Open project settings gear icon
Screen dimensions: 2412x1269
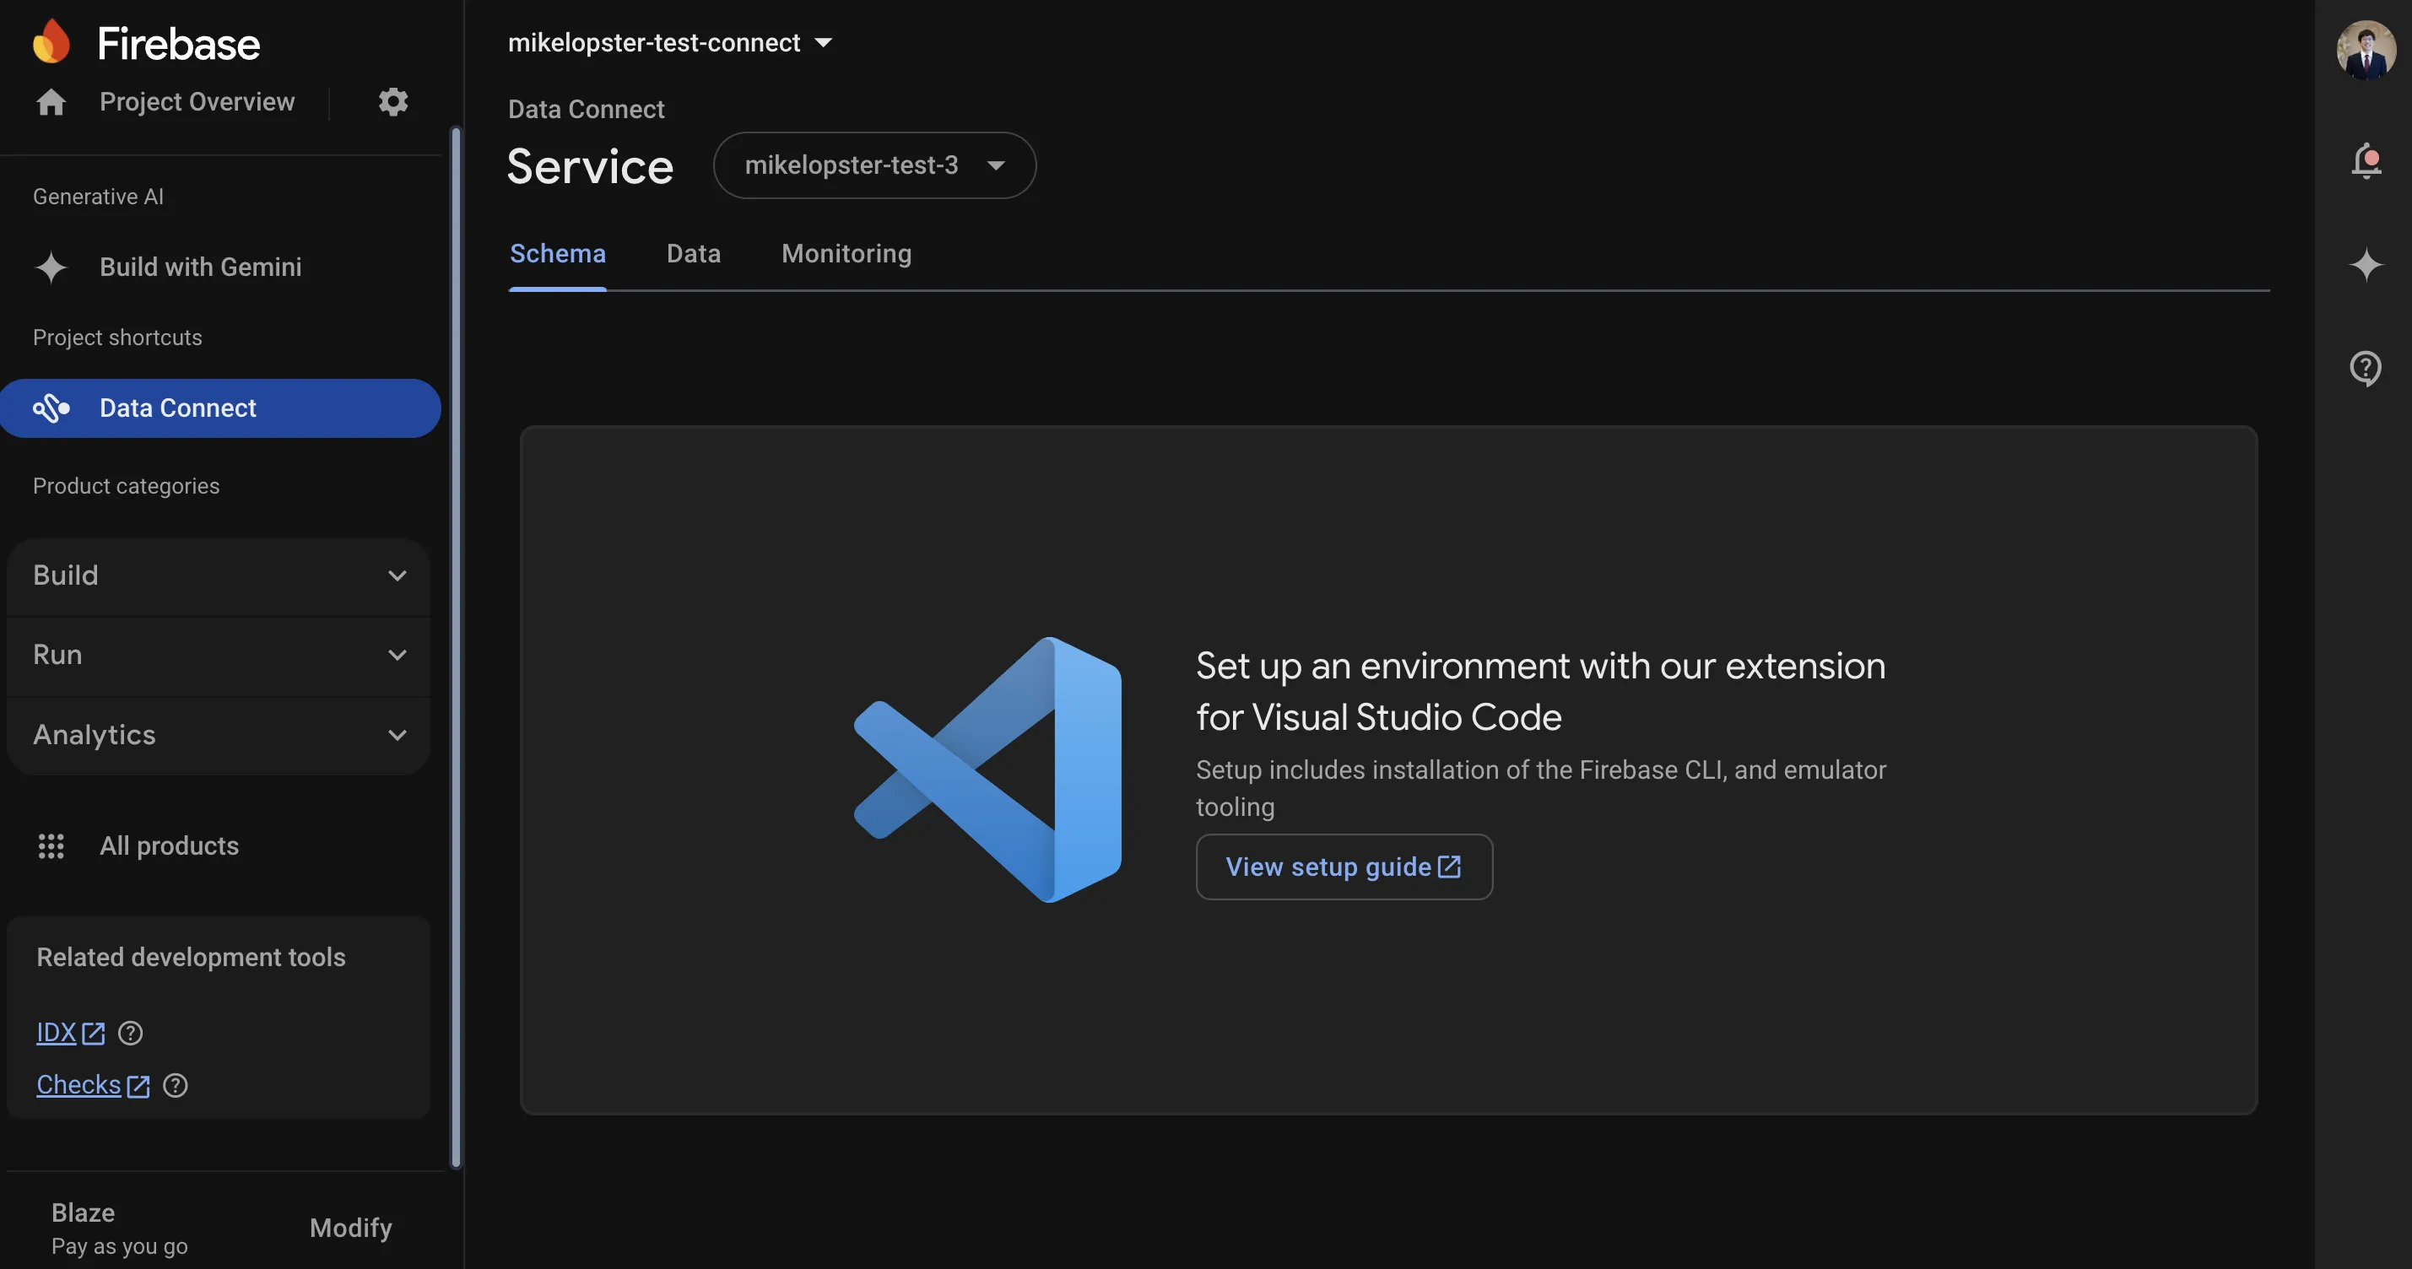[393, 101]
